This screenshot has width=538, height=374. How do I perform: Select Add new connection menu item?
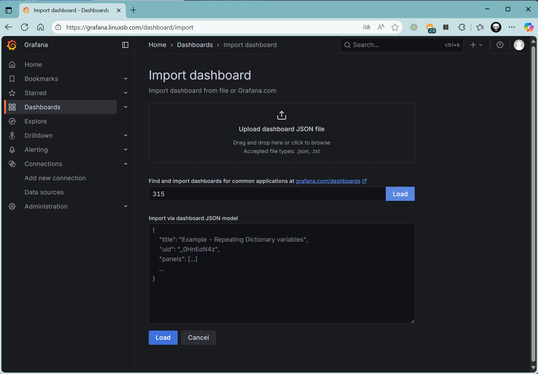(x=55, y=178)
